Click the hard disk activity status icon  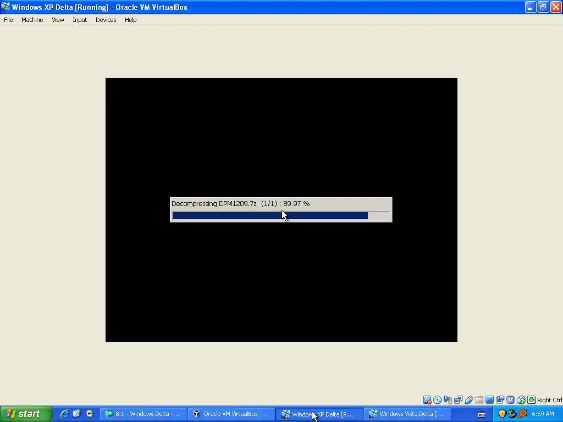coord(427,400)
